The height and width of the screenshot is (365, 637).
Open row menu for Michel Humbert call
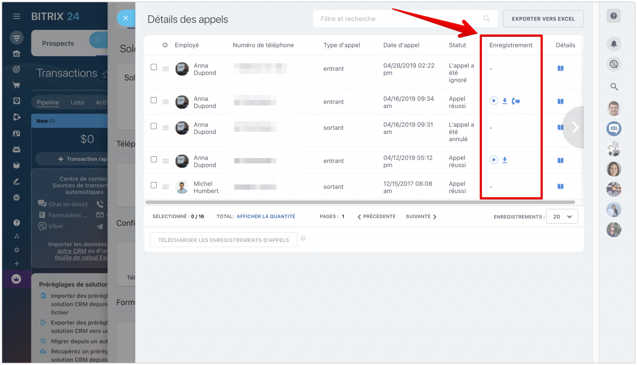(166, 187)
